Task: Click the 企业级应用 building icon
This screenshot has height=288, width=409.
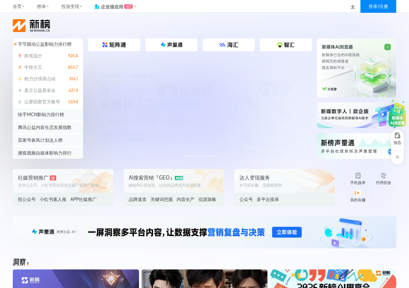Action: click(x=97, y=6)
